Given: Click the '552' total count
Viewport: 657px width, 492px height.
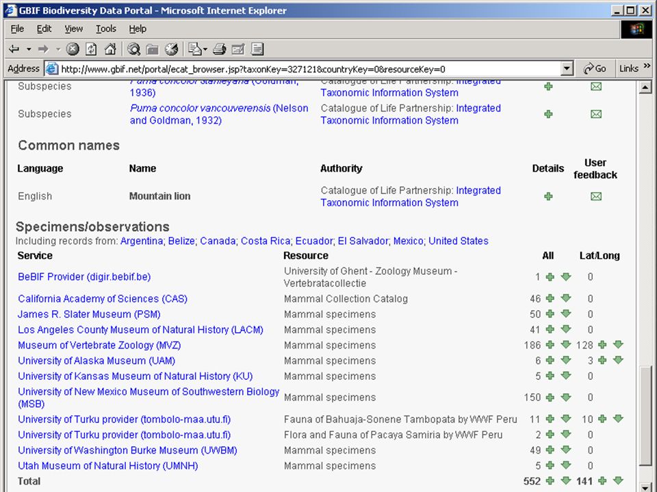Looking at the screenshot, I should (x=532, y=481).
